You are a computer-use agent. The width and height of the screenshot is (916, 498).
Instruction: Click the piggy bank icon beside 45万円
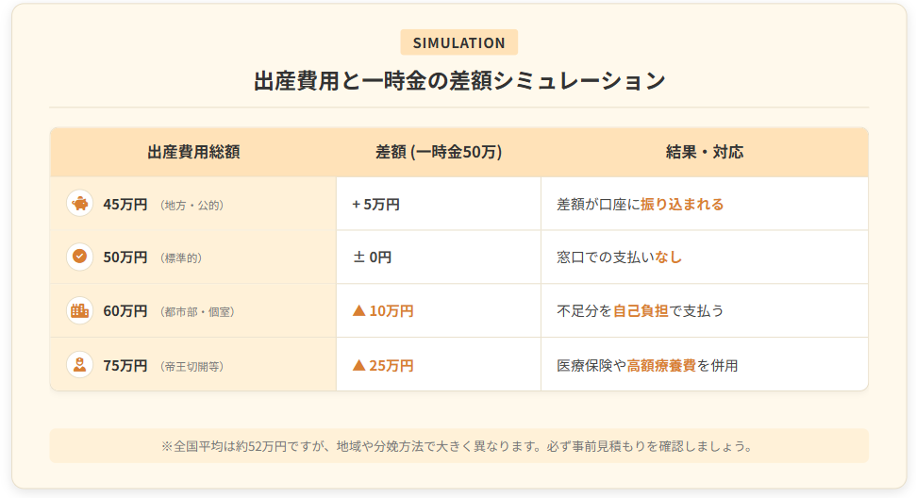tap(80, 204)
